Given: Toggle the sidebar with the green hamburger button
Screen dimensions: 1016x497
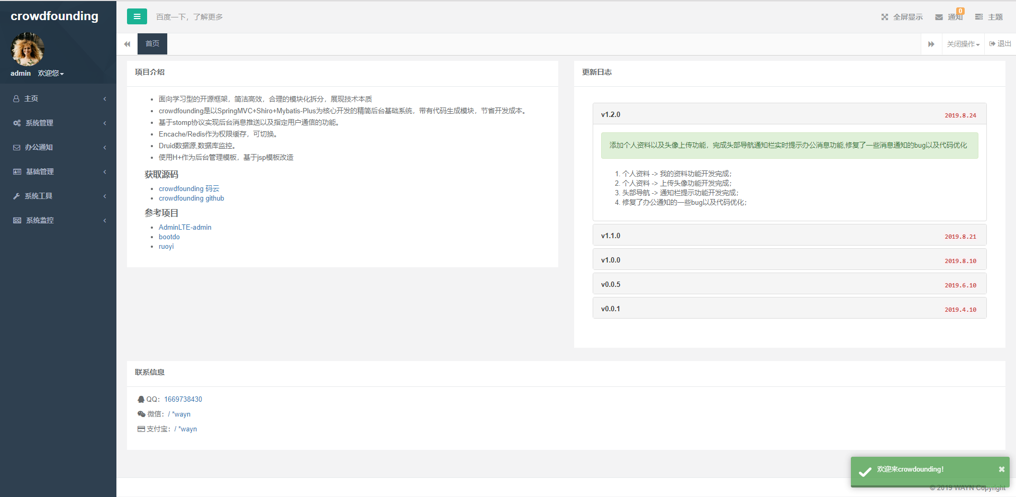Looking at the screenshot, I should point(137,16).
